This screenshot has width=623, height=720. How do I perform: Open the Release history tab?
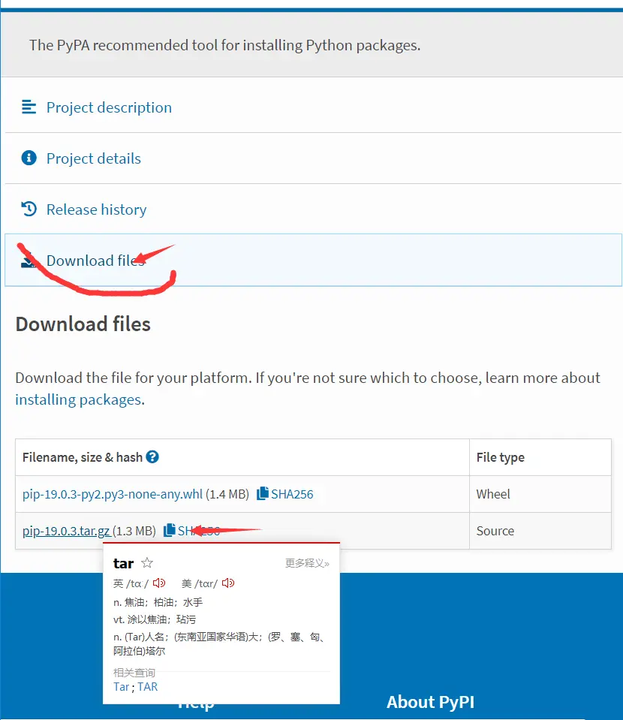96,209
